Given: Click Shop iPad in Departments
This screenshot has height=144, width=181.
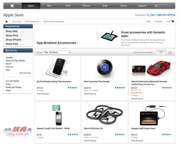Looking at the screenshot, I should 12,44.
